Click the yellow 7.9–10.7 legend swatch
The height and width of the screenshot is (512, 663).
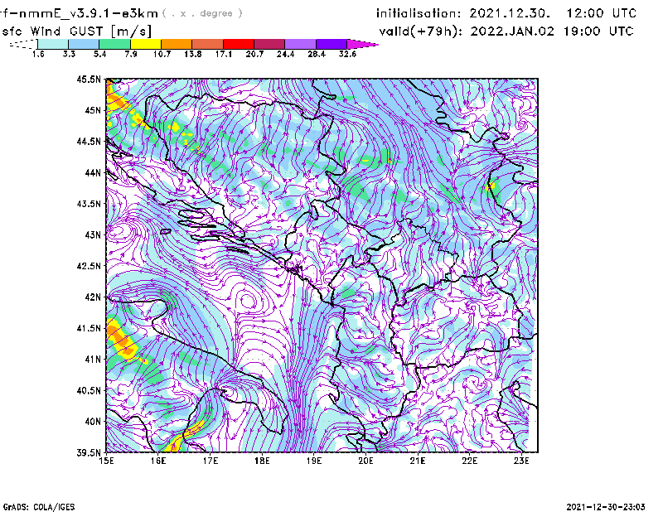[x=146, y=44]
